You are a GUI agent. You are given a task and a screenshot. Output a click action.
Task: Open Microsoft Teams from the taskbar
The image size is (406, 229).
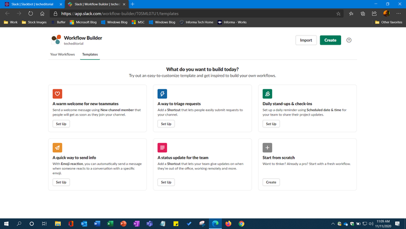[x=150, y=224]
